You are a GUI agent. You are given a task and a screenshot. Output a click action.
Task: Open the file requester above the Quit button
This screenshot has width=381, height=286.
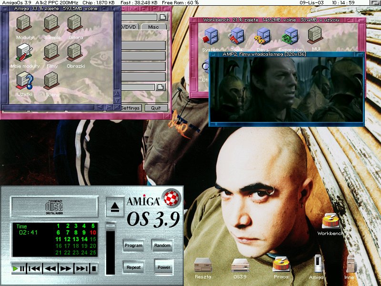(x=160, y=87)
